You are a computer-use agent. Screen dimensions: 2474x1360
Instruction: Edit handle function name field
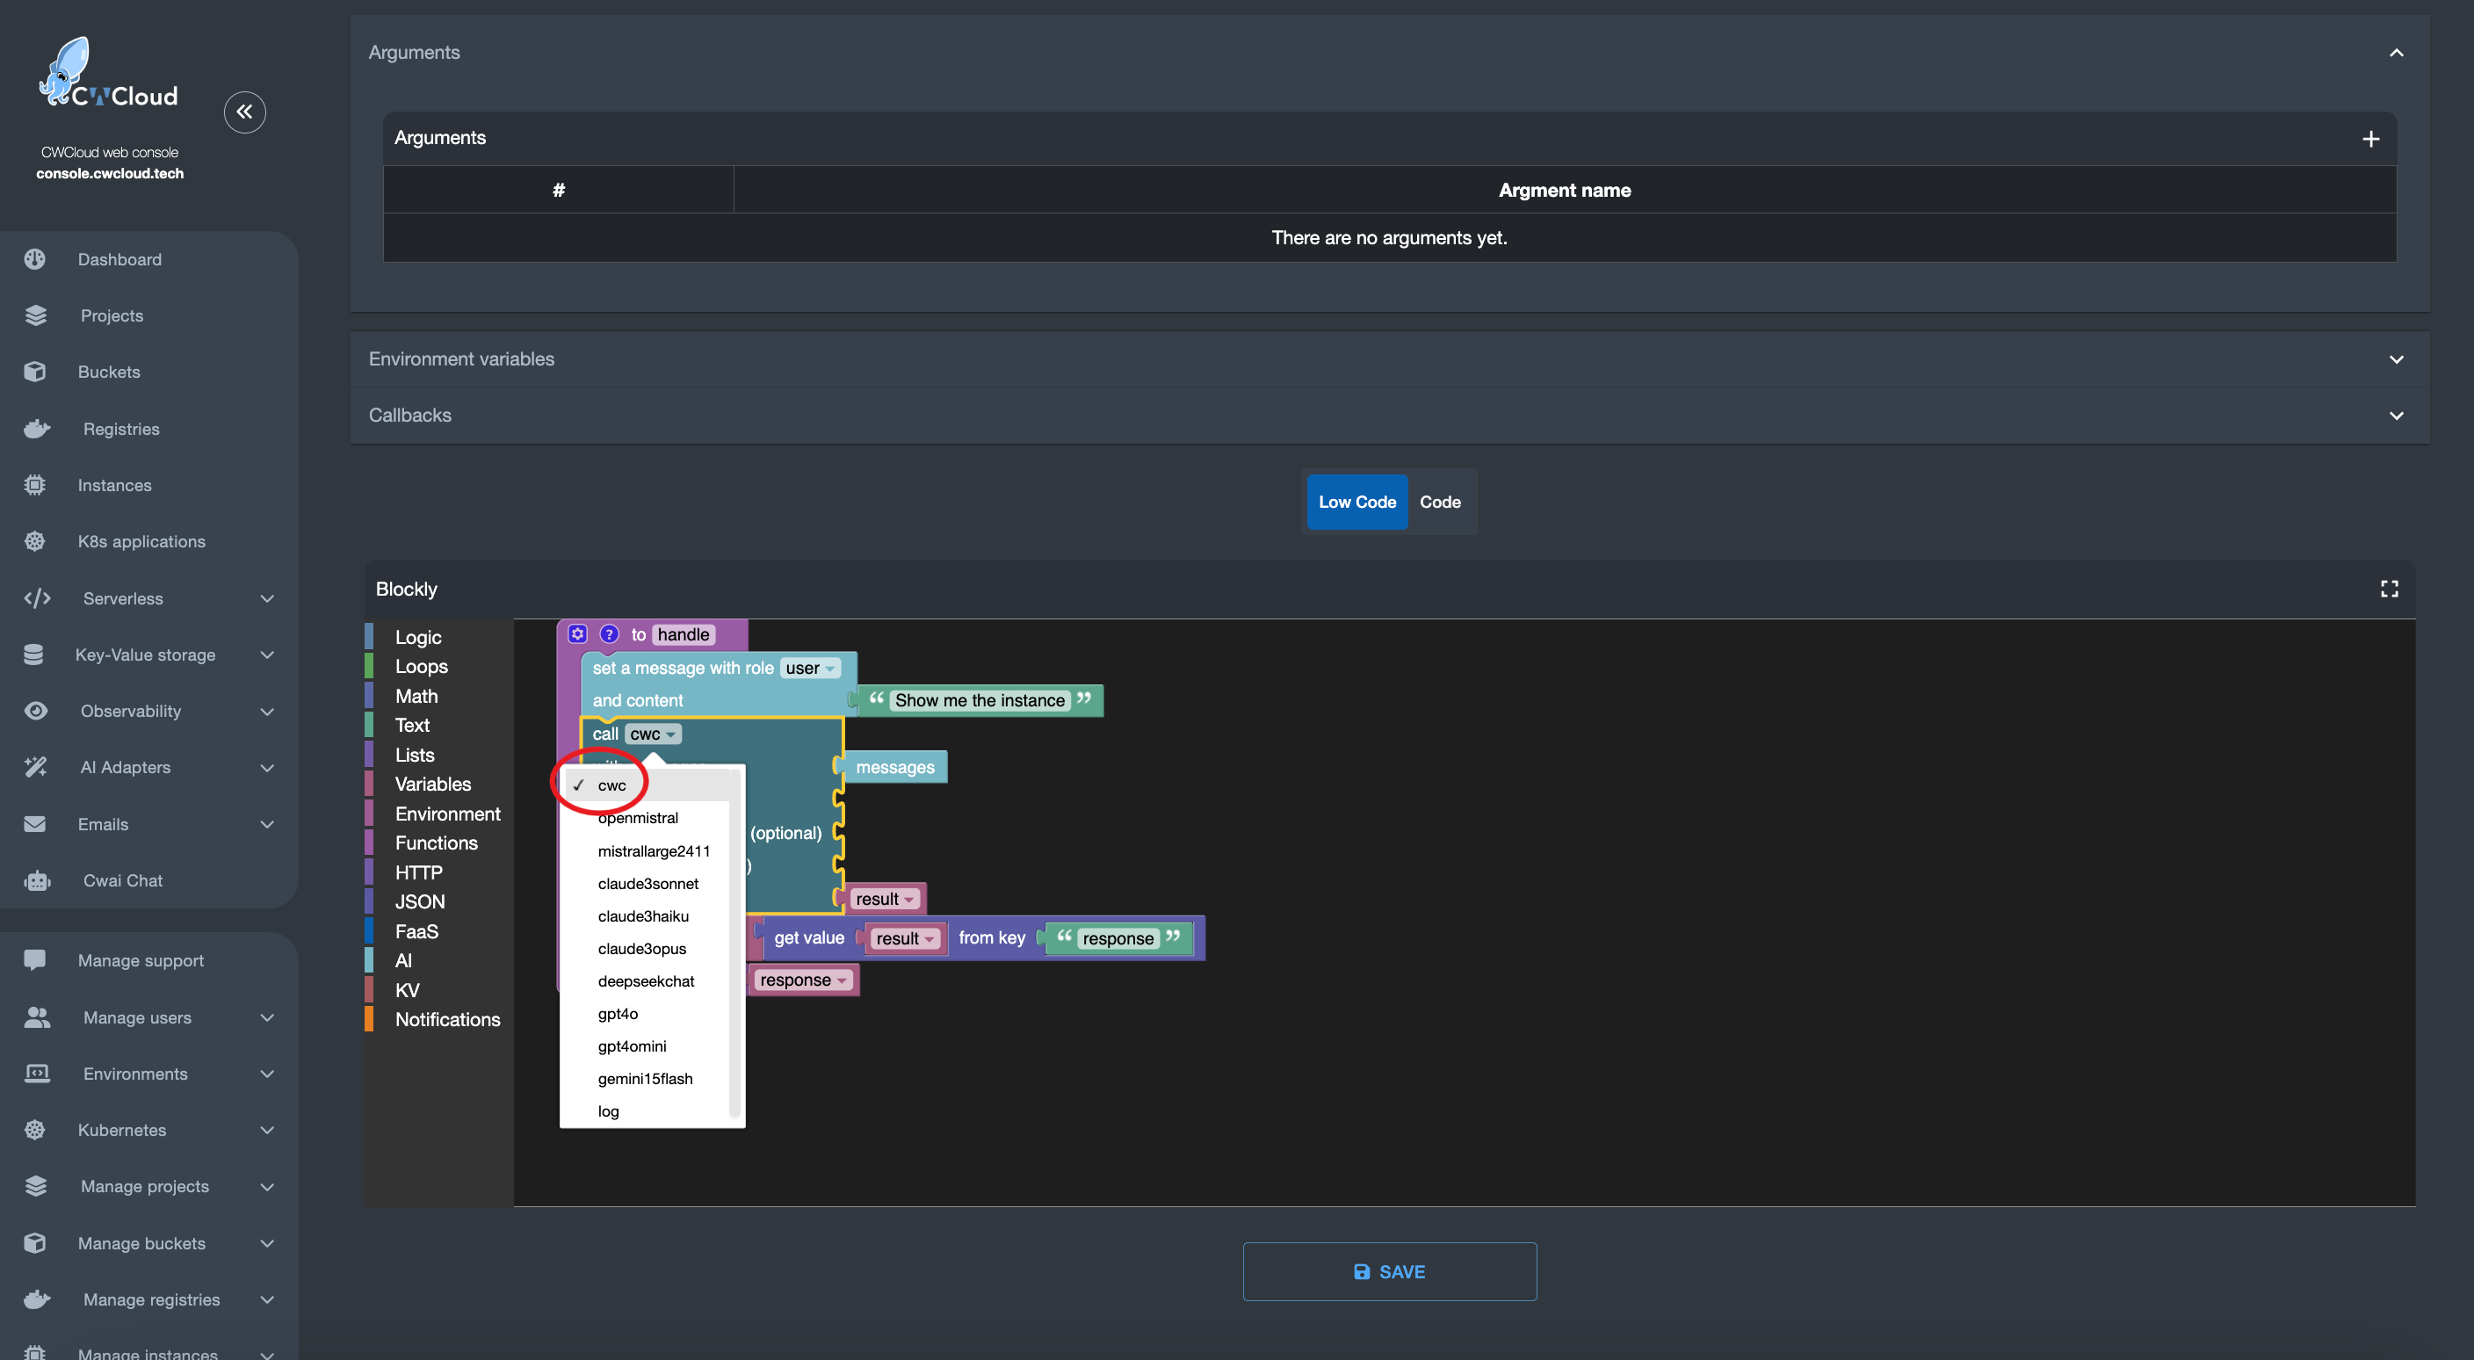point(683,634)
